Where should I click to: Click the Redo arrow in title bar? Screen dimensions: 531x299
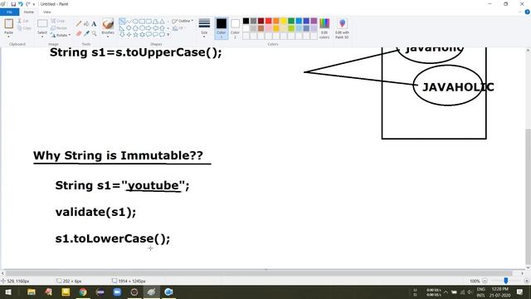(x=27, y=4)
